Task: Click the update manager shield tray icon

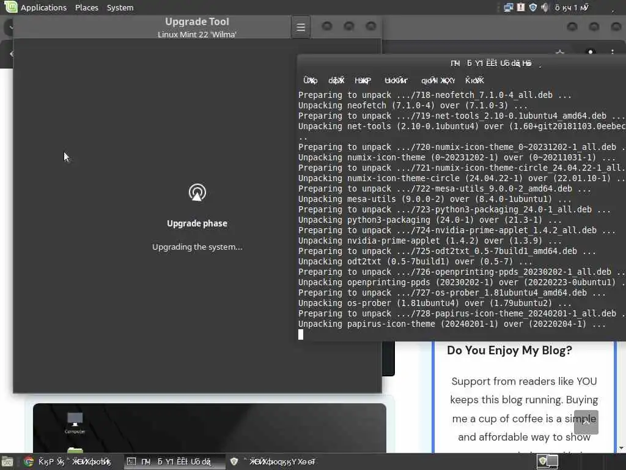Action: point(532,7)
